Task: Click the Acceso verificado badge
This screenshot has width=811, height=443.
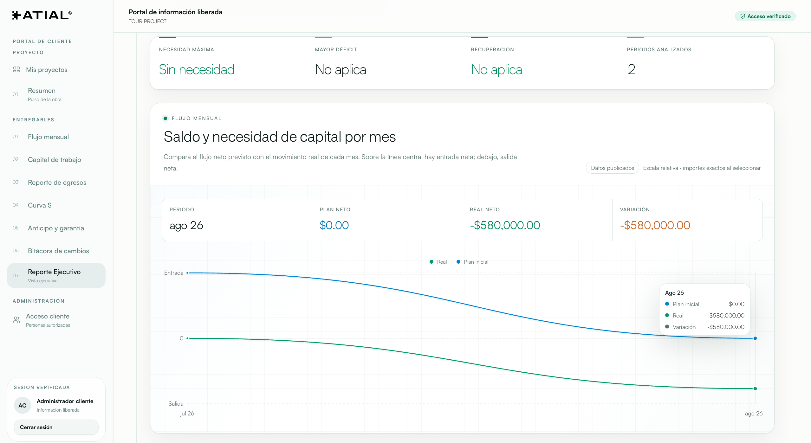Action: coord(765,16)
